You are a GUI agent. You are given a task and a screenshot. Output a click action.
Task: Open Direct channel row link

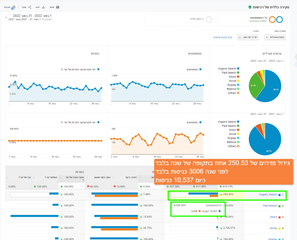click(274, 217)
